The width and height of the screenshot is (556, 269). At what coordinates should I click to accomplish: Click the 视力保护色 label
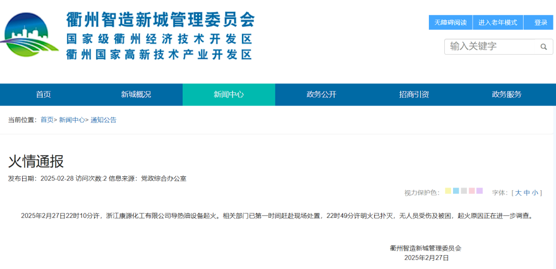(422, 193)
